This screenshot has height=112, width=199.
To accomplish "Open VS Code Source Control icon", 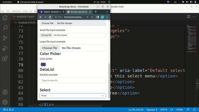I will (x=5, y=38).
